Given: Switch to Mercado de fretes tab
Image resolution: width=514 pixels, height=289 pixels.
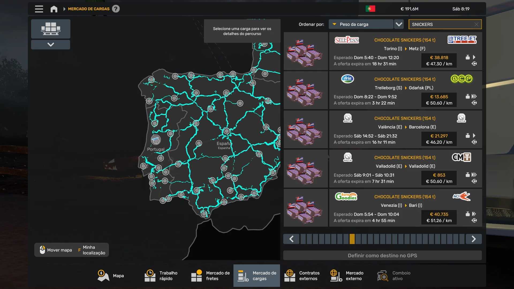Looking at the screenshot, I should point(210,276).
